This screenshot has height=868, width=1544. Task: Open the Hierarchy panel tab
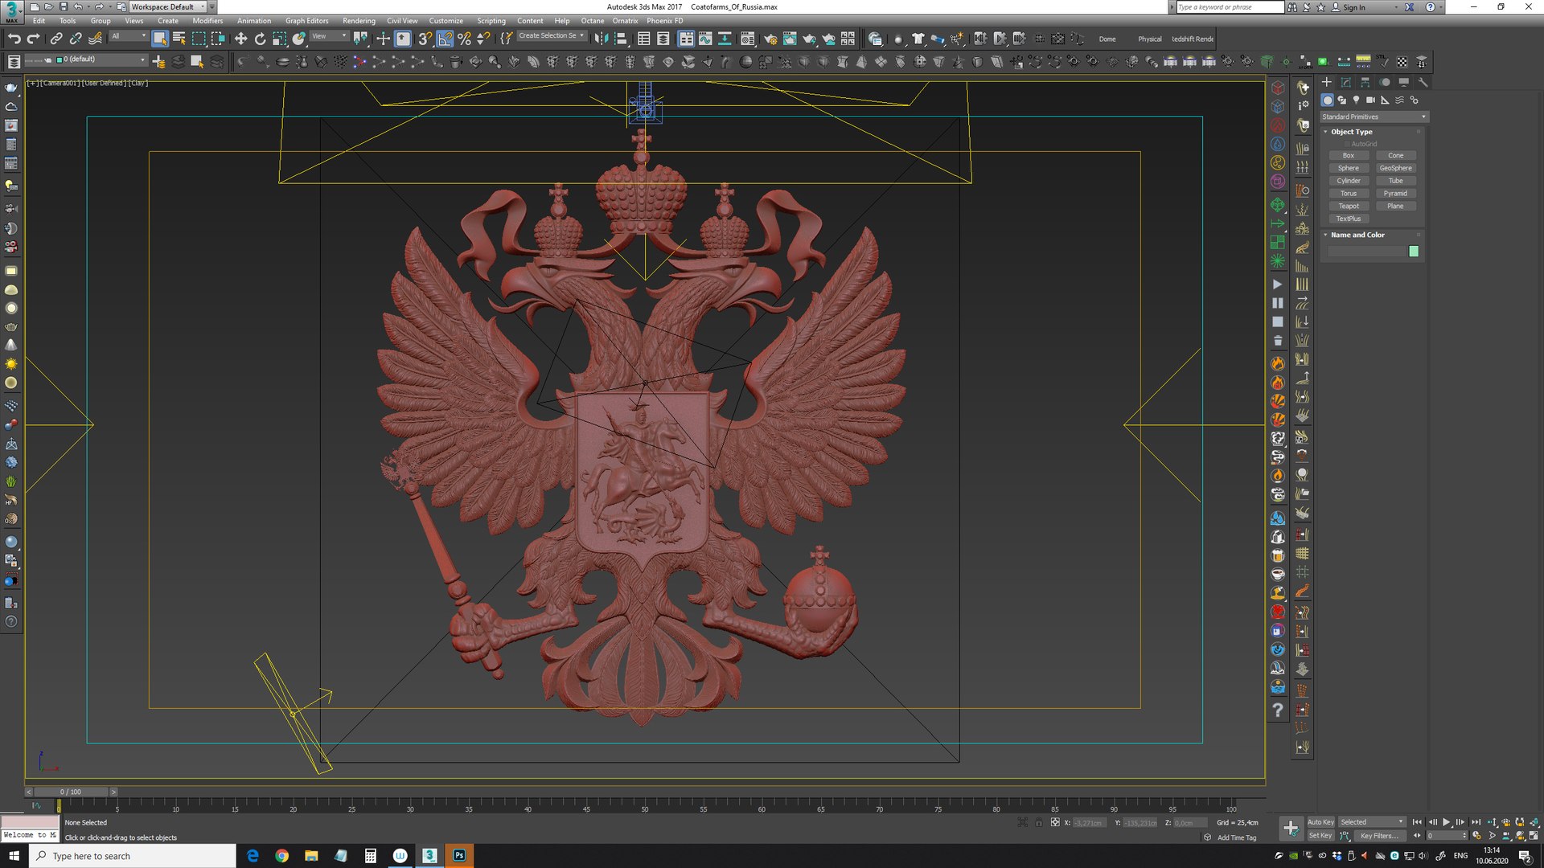coord(1365,82)
